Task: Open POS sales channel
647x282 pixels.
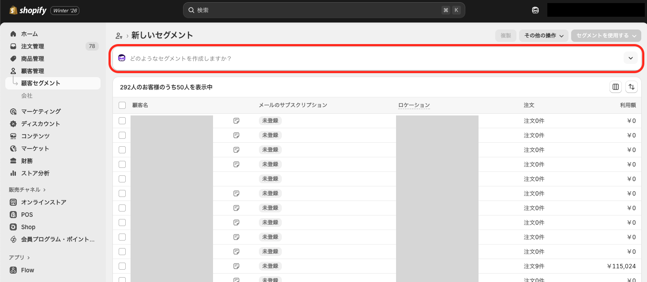Action: click(27, 215)
